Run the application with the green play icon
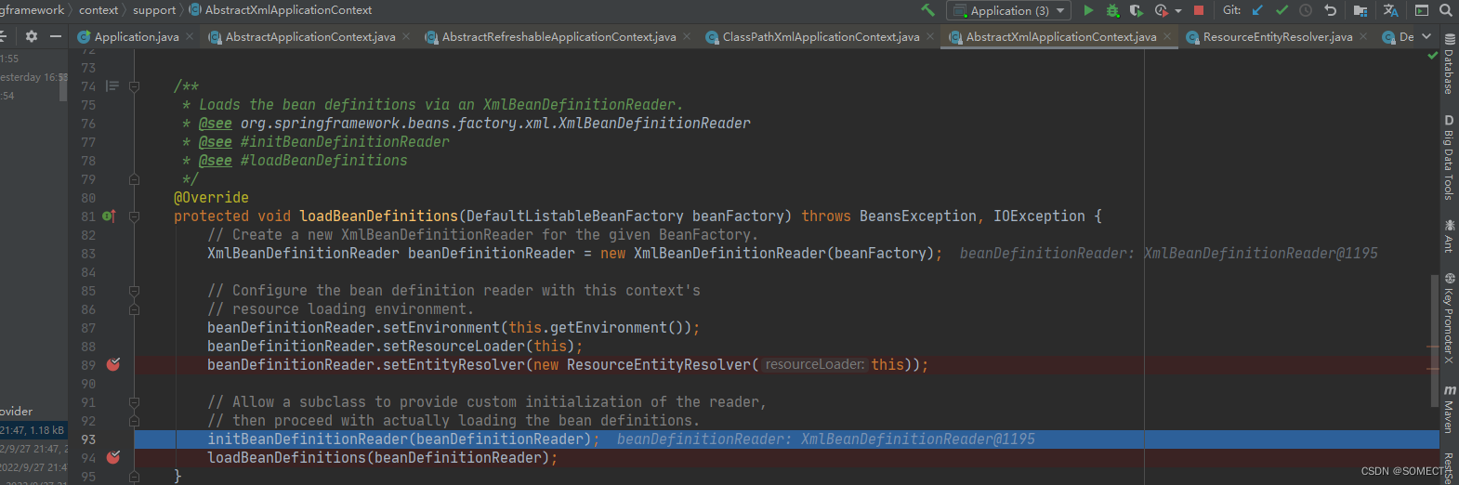The width and height of the screenshot is (1459, 485). [x=1088, y=10]
